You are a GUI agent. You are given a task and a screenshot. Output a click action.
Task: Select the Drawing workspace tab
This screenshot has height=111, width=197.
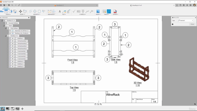point(6,8)
